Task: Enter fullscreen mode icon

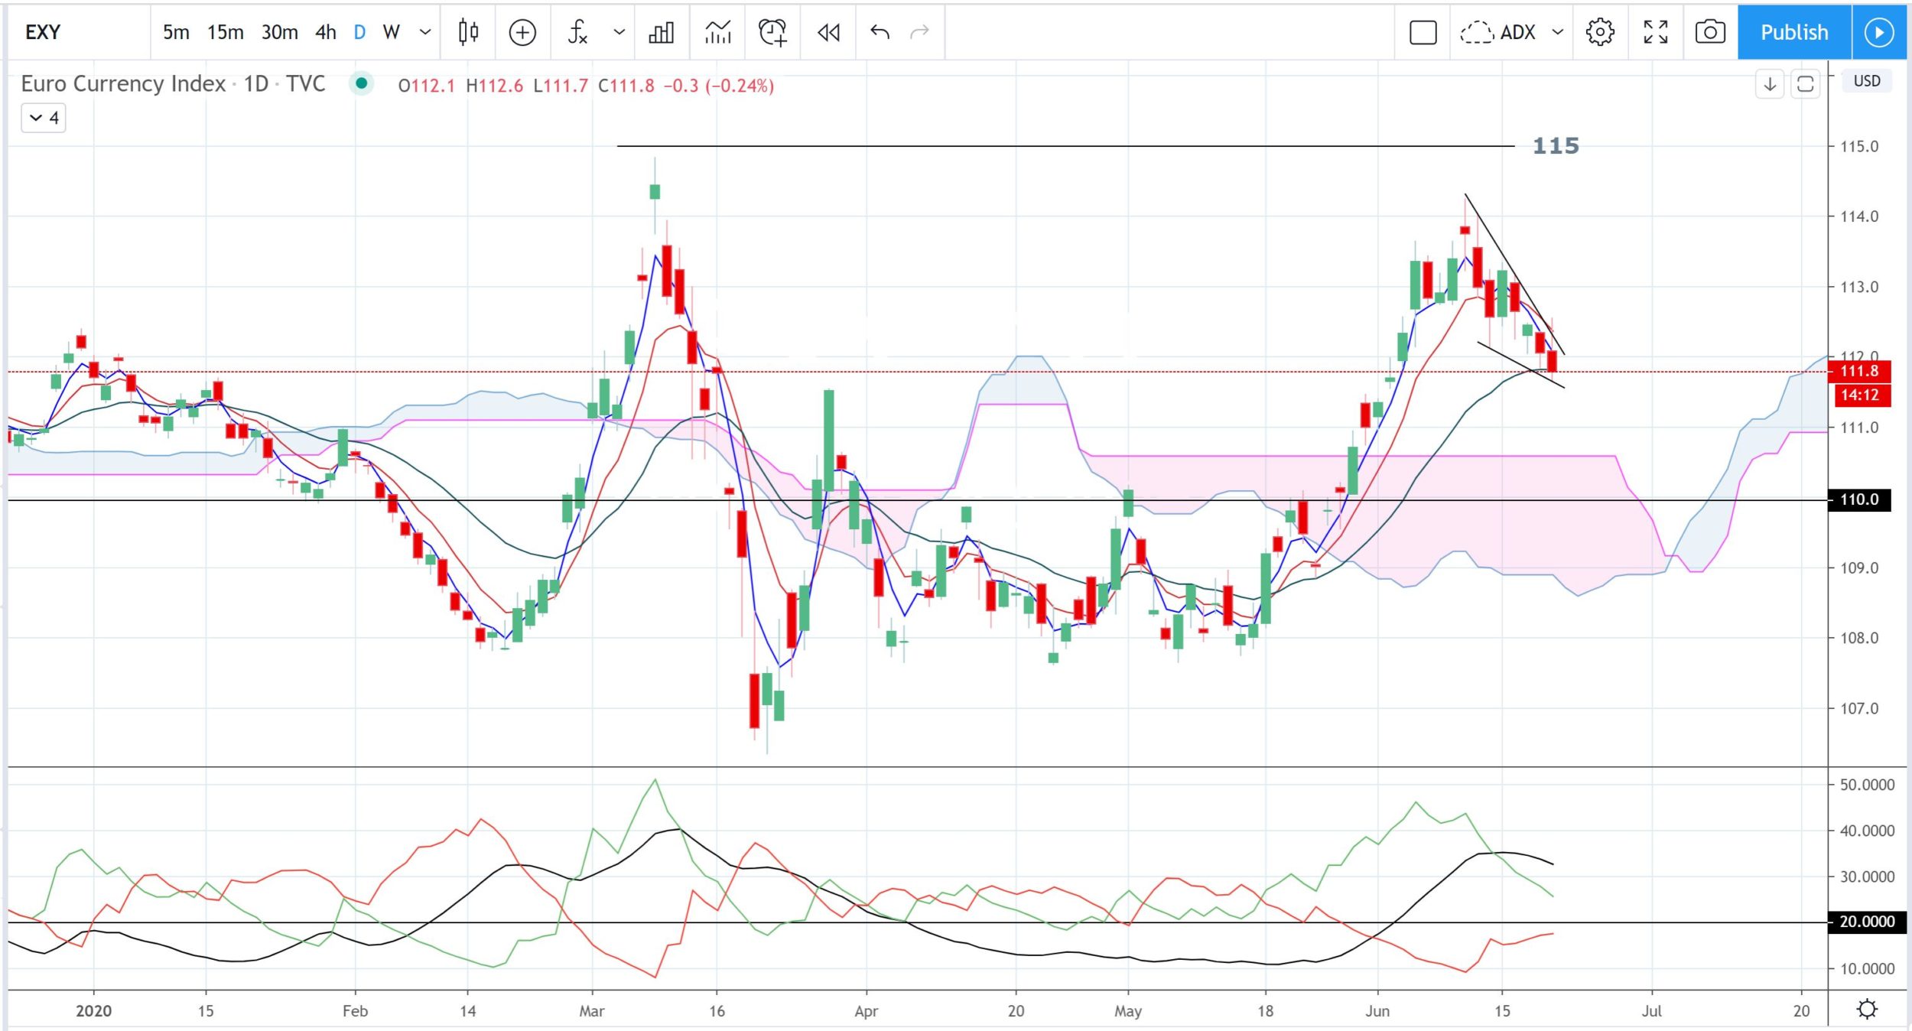Action: [1655, 32]
